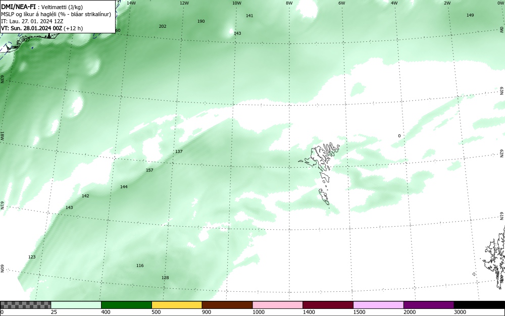Click the legend threshold '1500'
Viewport: 505px width, 316px height.
[x=359, y=312]
